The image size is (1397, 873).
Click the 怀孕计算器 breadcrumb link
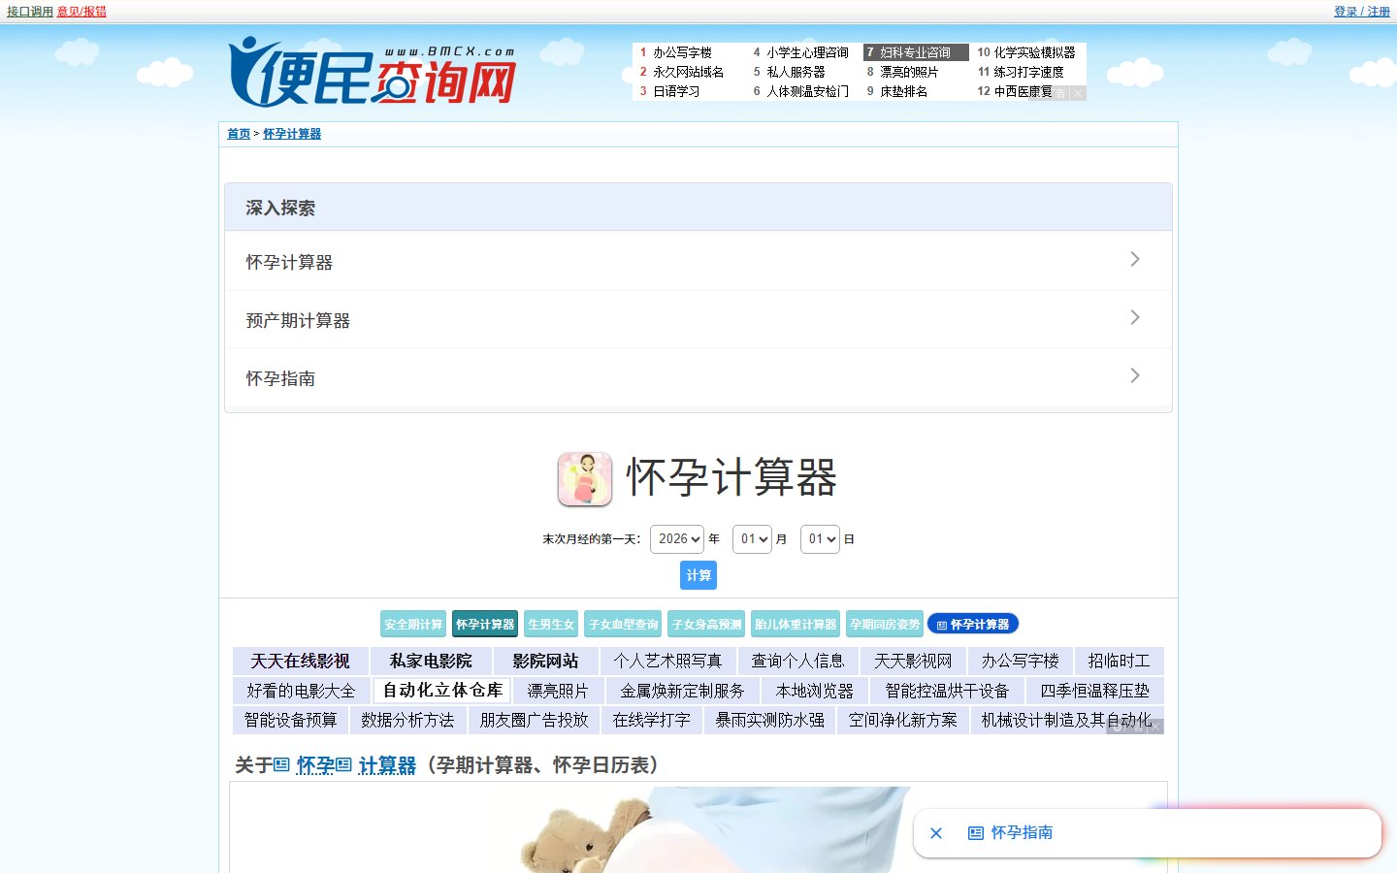pos(292,134)
